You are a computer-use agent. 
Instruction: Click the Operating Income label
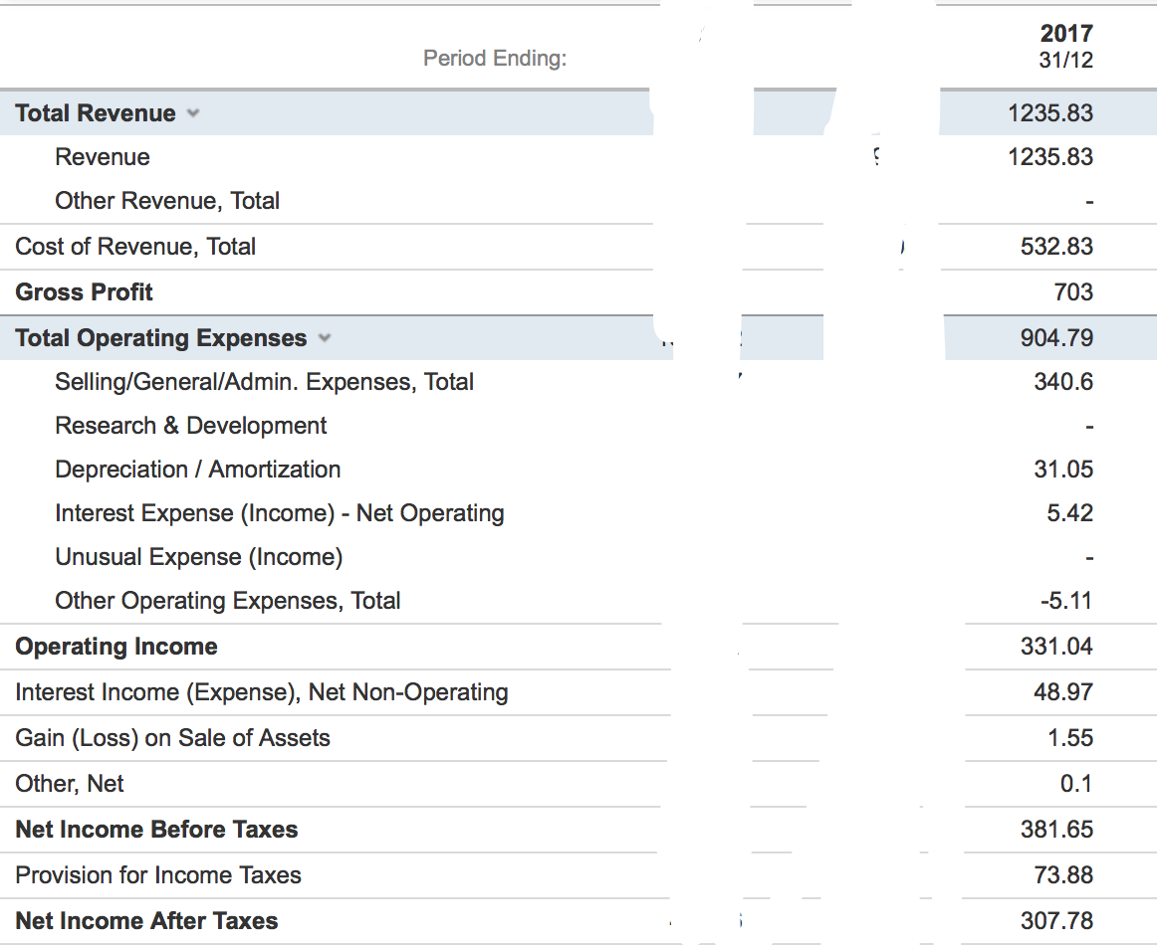(x=116, y=646)
